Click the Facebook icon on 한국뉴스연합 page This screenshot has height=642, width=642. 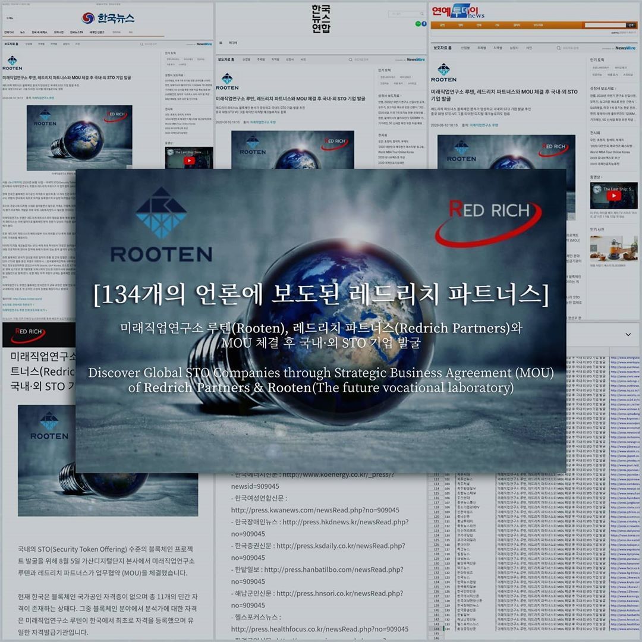pos(424,24)
